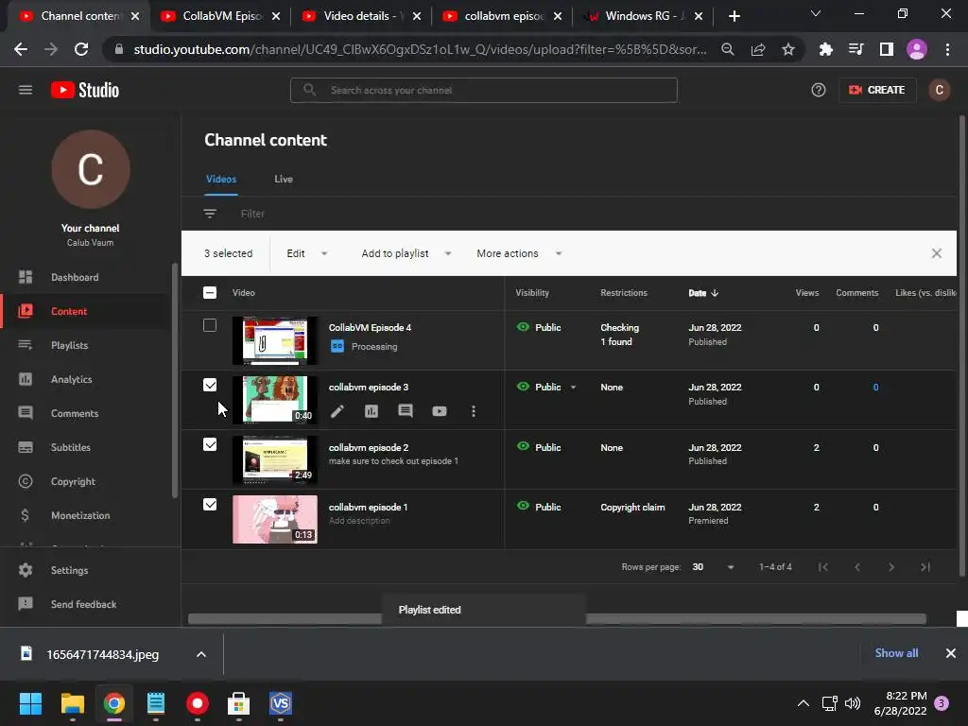This screenshot has height=726, width=968.
Task: Expand the Edit dropdown
Action: [307, 253]
